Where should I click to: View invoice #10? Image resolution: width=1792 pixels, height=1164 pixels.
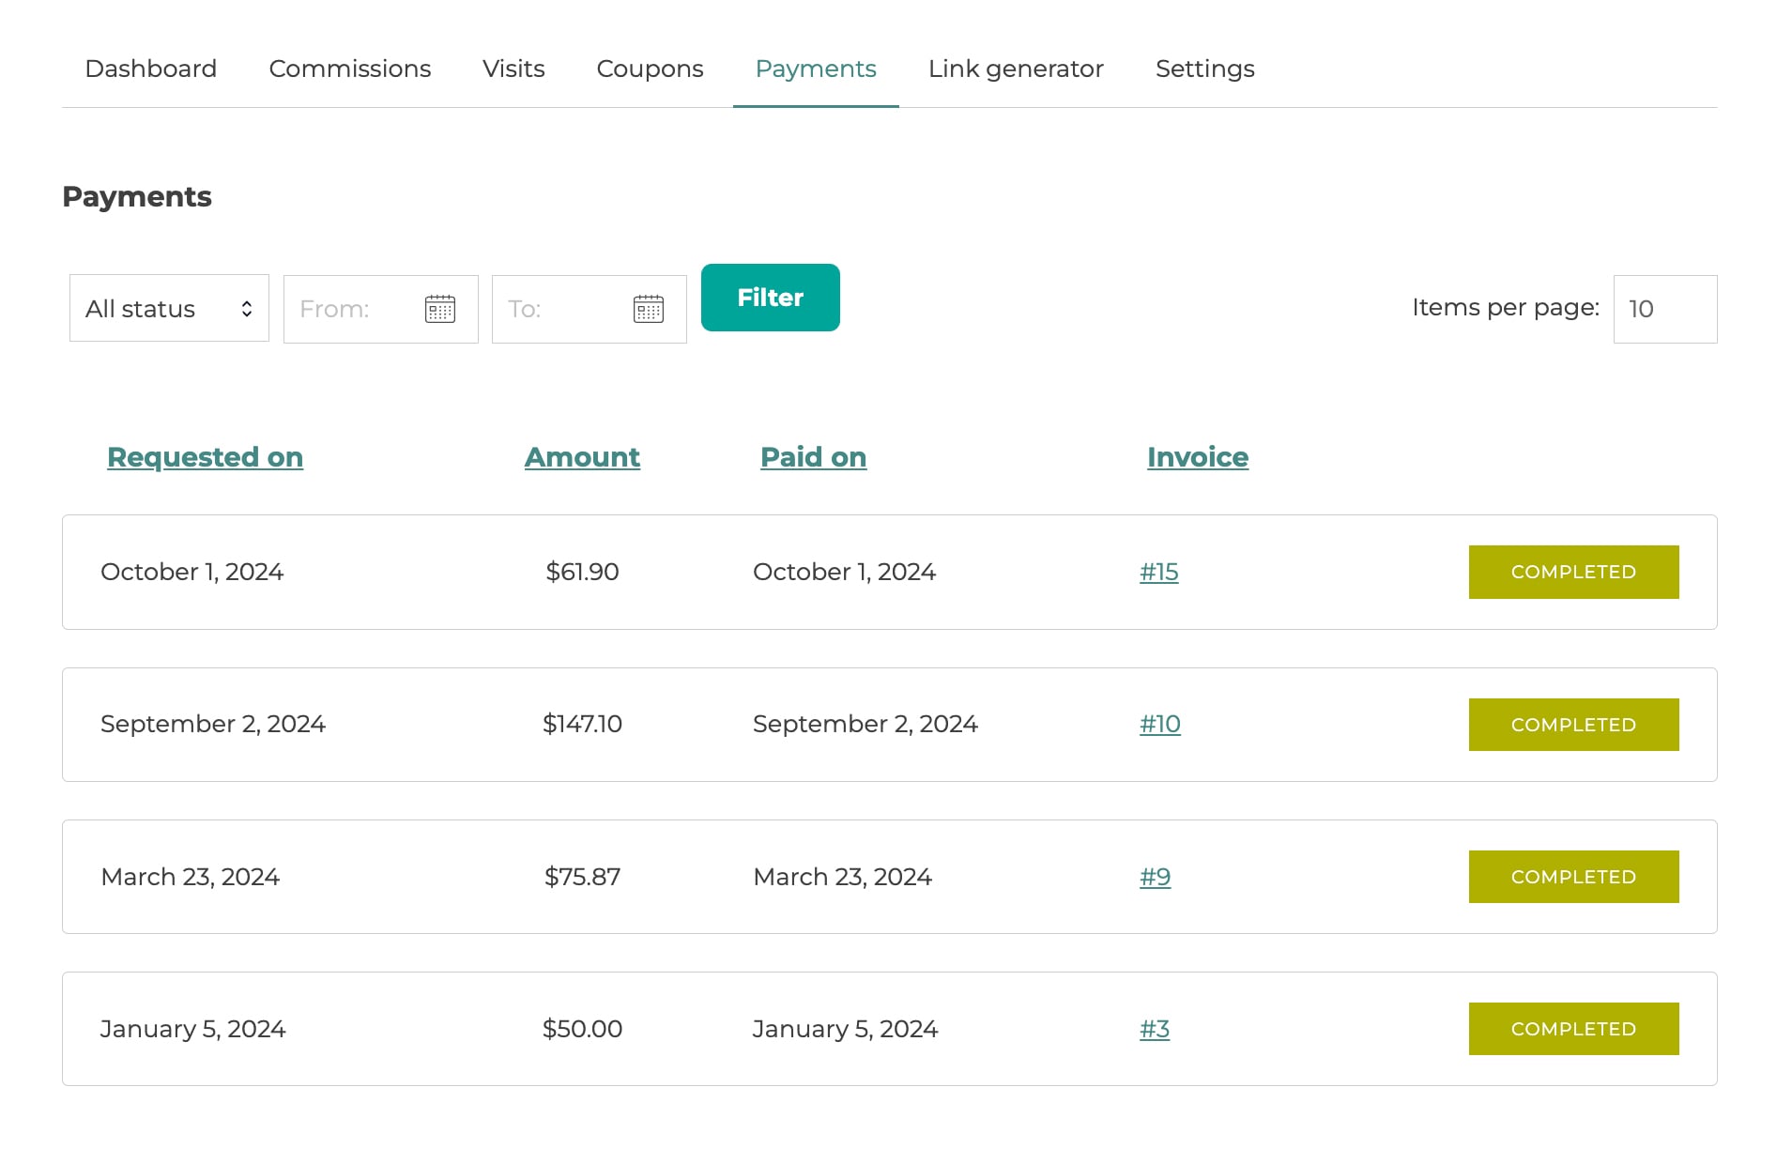coord(1159,724)
